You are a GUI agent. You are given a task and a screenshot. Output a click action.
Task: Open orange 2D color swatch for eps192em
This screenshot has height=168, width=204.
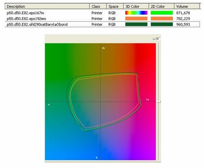click(162, 18)
